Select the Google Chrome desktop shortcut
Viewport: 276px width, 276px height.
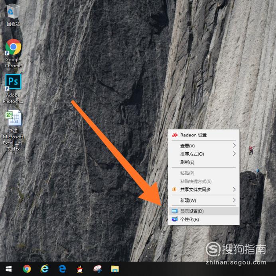[13, 53]
